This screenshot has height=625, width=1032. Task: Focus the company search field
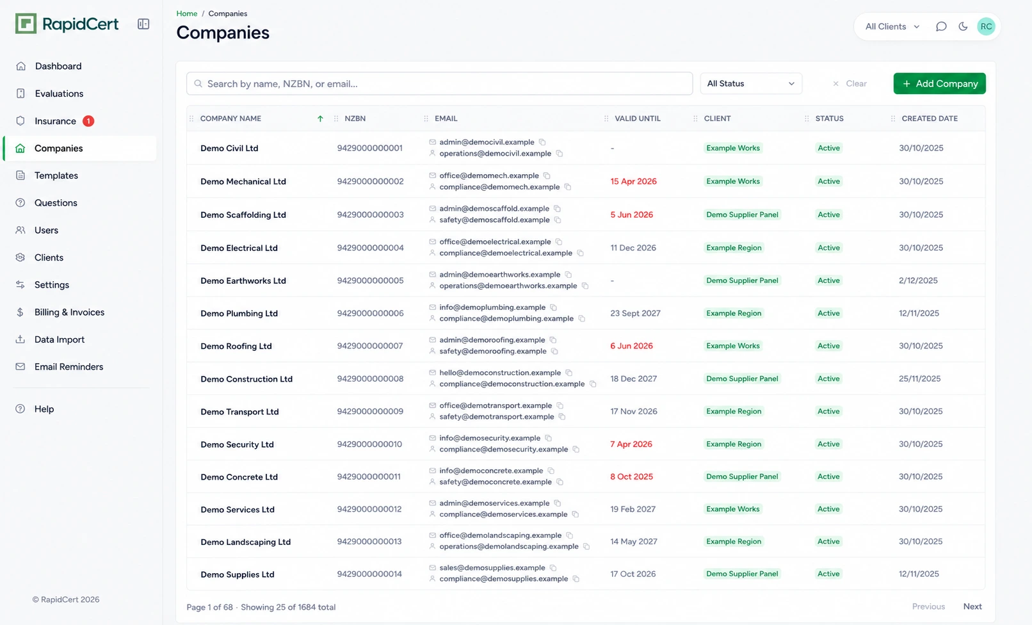(439, 83)
